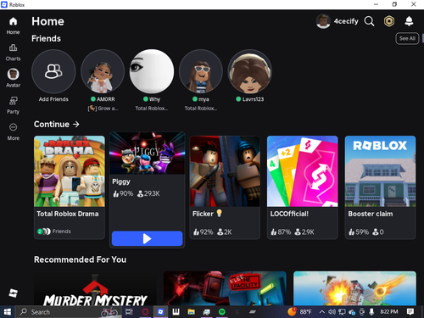The height and width of the screenshot is (318, 424).
Task: Open the Windows Start menu
Action: [8, 312]
